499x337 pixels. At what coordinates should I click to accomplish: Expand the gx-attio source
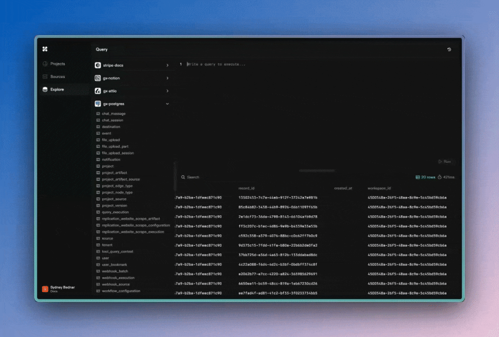click(x=167, y=91)
